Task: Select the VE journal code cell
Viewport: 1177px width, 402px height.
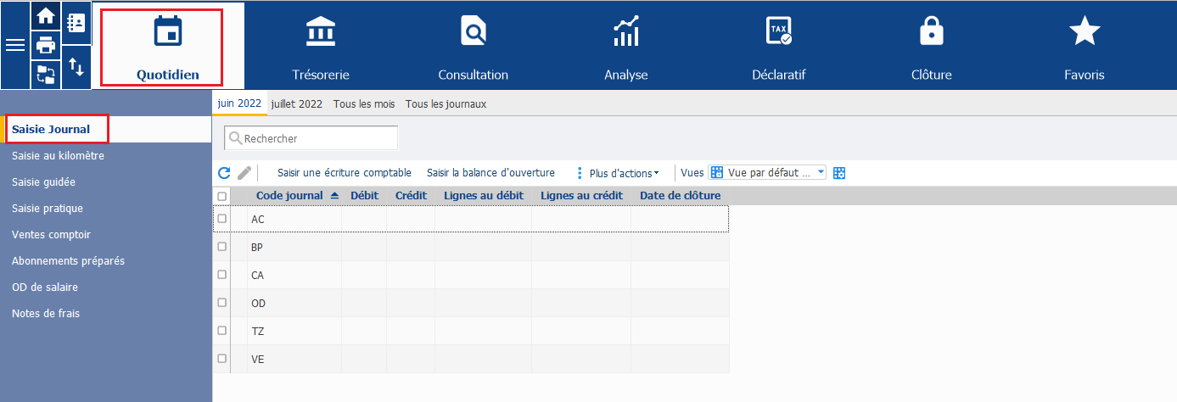Action: [x=294, y=359]
